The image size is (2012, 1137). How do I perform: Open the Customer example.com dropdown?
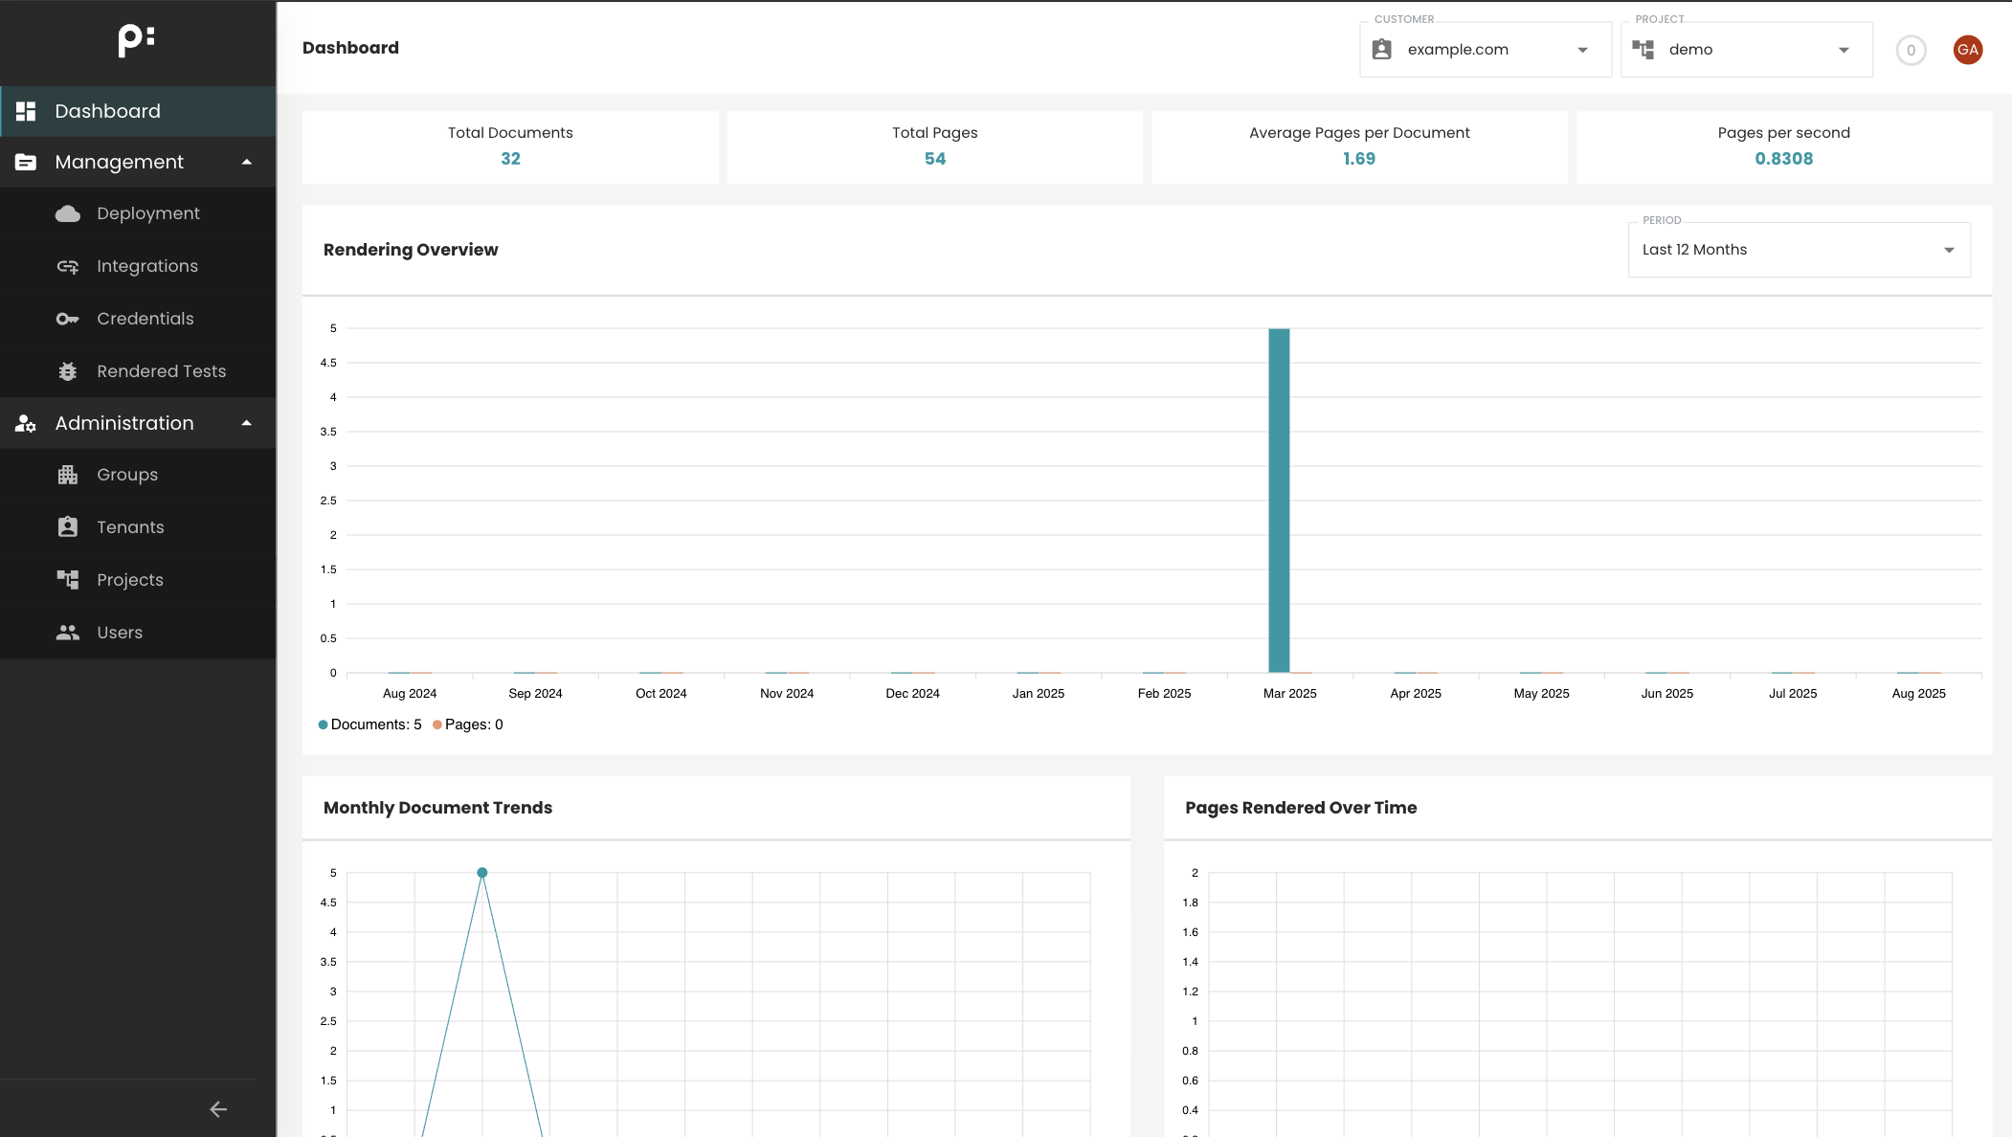1485,50
